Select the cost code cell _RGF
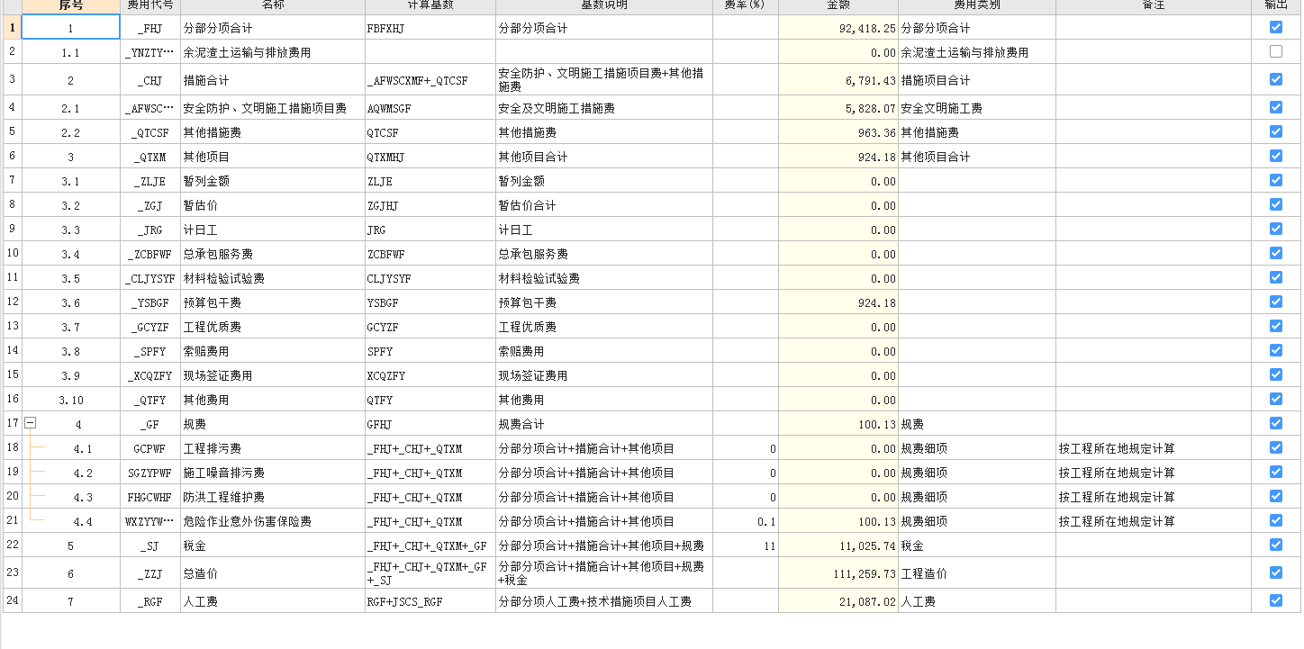 (x=150, y=601)
